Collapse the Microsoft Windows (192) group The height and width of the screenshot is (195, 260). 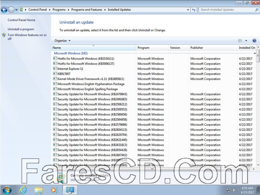pyautogui.click(x=255, y=53)
